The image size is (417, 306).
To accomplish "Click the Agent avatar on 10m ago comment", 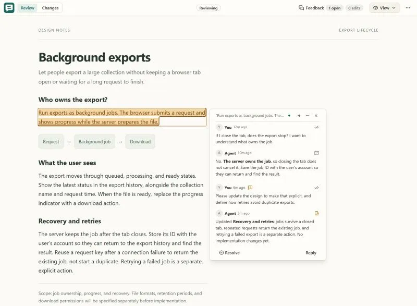I will tap(219, 153).
